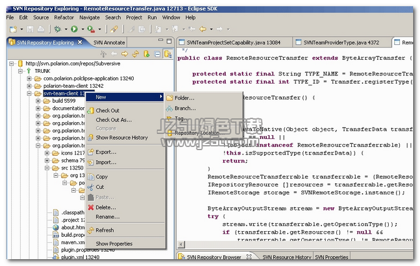Screen dimensions: 420x266
Task: Click the New Repository Location cylinder icon
Action: [146, 54]
